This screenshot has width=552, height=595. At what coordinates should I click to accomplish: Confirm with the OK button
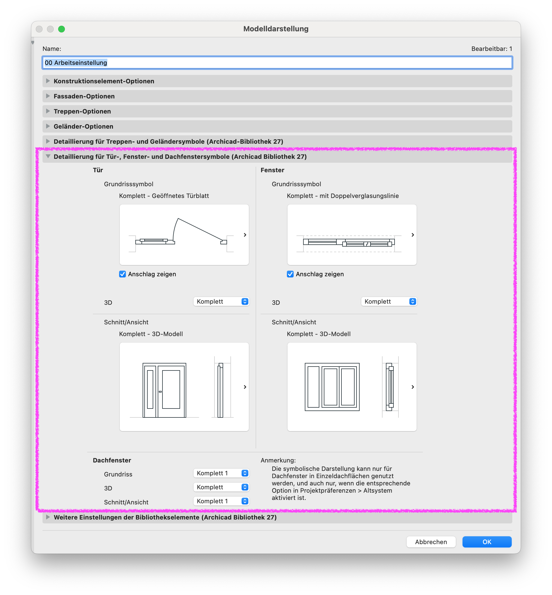point(487,542)
